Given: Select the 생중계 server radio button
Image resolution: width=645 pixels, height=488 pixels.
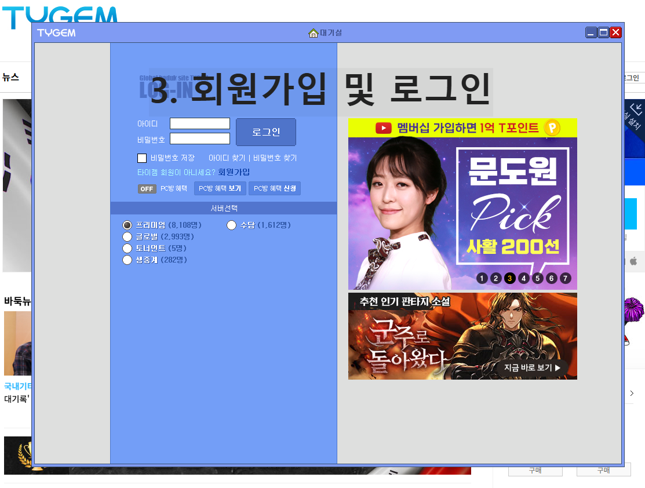Looking at the screenshot, I should [x=127, y=260].
